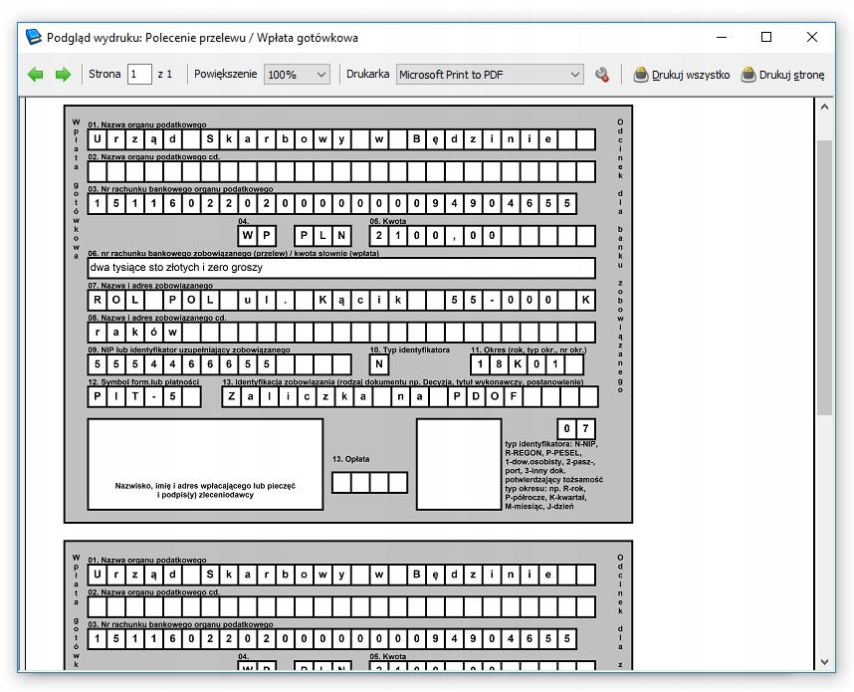Go to the previous page with green left arrow
This screenshot has height=692, width=854.
[x=36, y=75]
